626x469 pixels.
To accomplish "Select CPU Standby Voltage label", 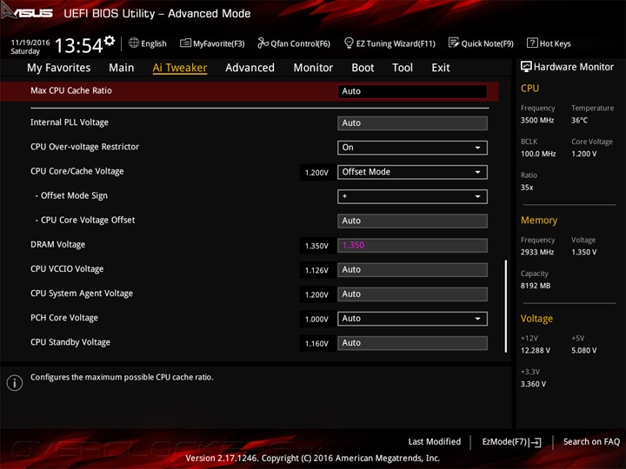I will click(x=70, y=342).
